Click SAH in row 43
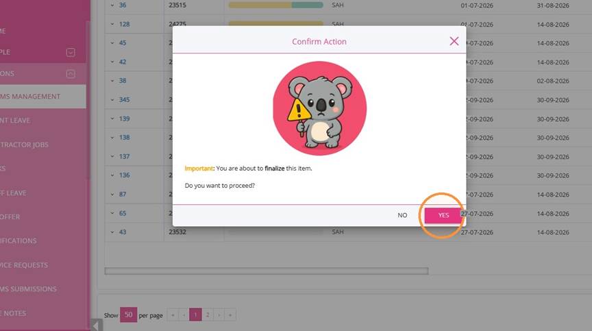The height and width of the screenshot is (331, 592). [338, 232]
